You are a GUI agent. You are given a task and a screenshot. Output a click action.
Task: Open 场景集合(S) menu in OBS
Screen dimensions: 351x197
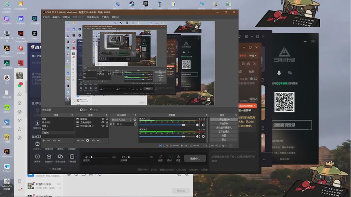pyautogui.click(x=93, y=17)
